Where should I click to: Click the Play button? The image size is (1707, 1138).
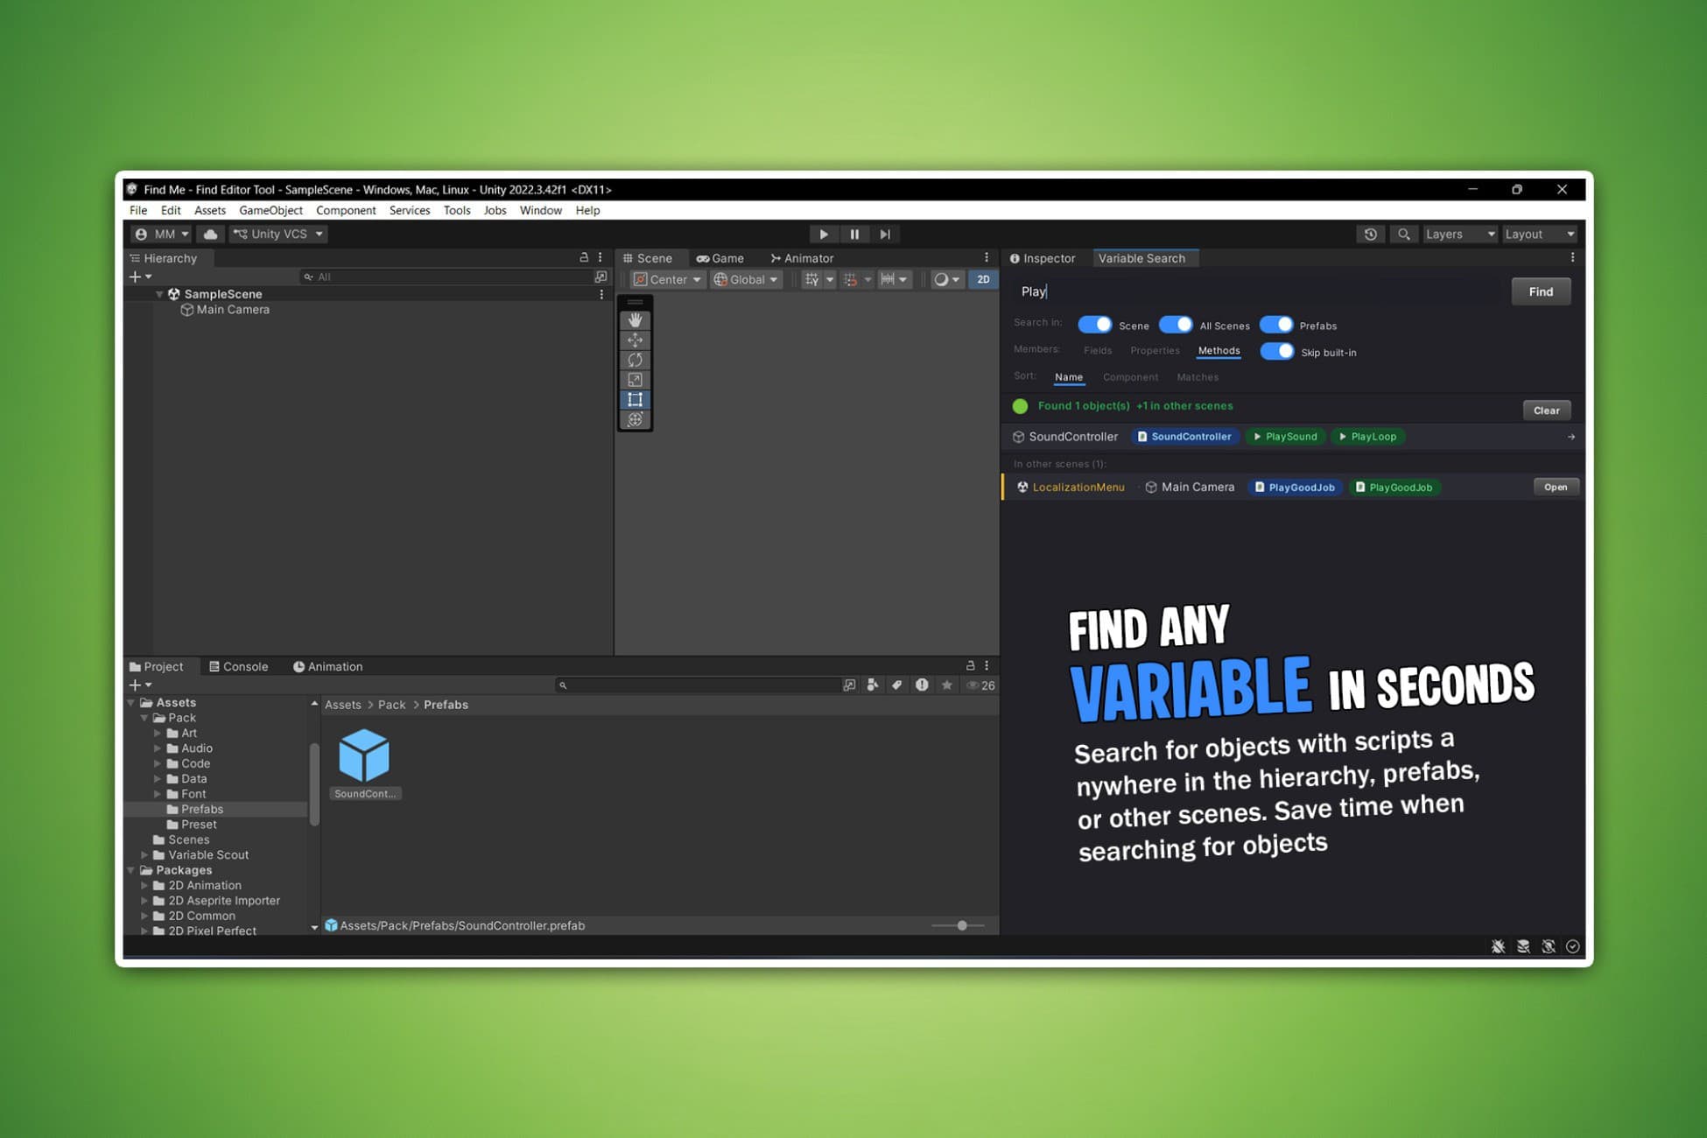823,234
